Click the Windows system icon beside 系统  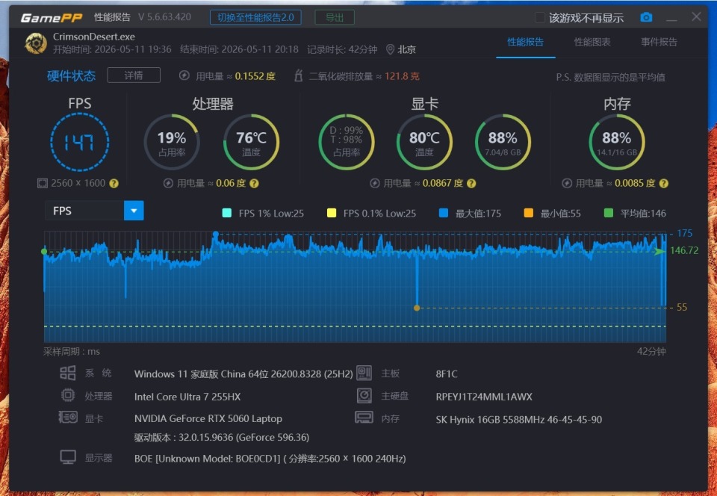click(68, 373)
